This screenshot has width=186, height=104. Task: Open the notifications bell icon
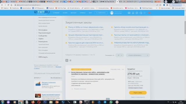pos(133,13)
